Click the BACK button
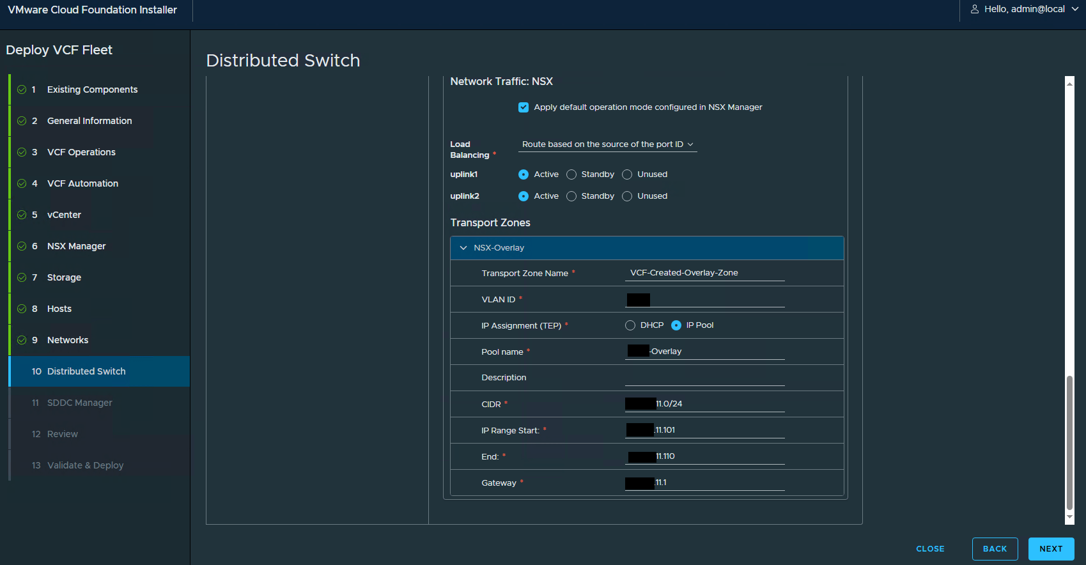Image resolution: width=1086 pixels, height=565 pixels. point(995,549)
